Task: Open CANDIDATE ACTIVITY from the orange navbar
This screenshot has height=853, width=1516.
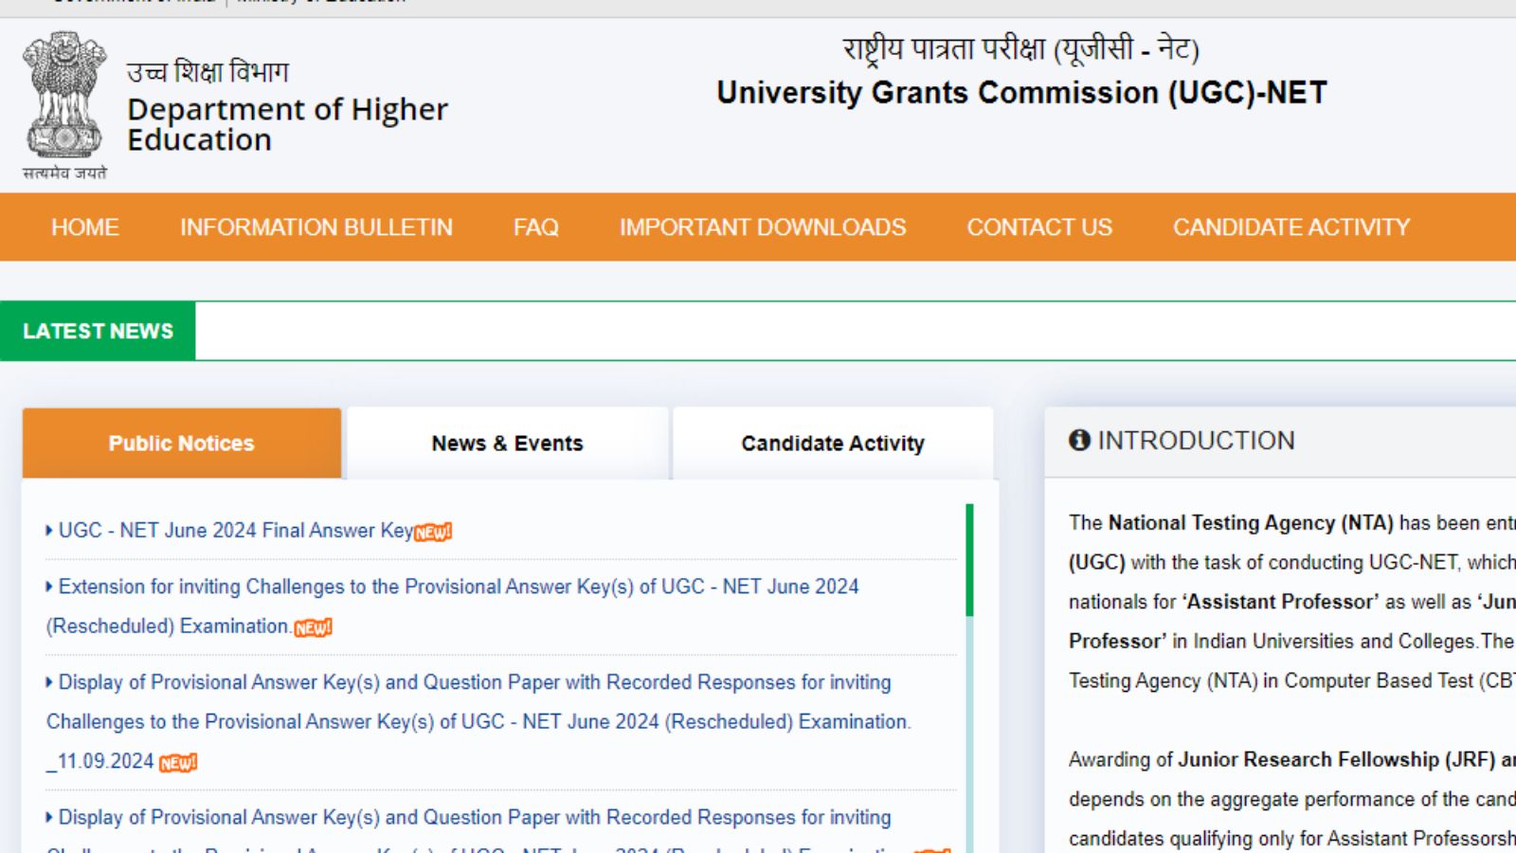Action: (x=1290, y=227)
